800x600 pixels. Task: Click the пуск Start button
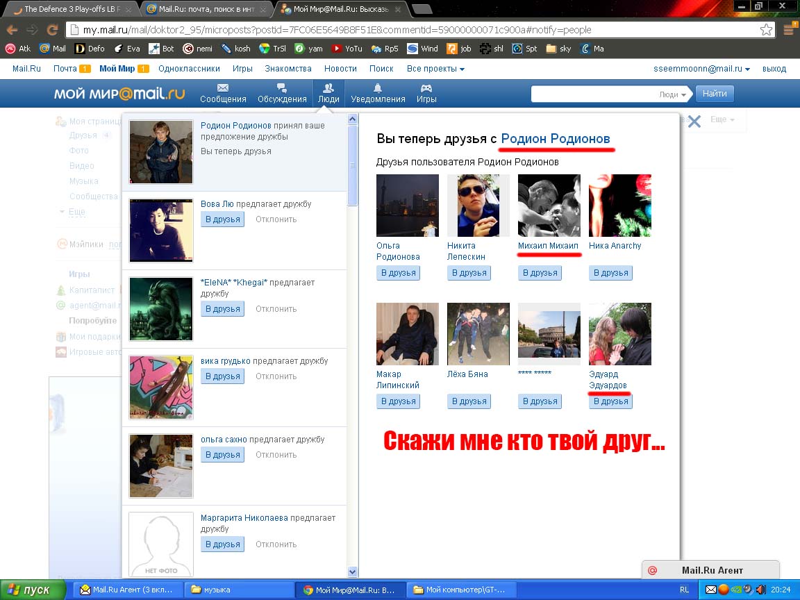click(33, 590)
